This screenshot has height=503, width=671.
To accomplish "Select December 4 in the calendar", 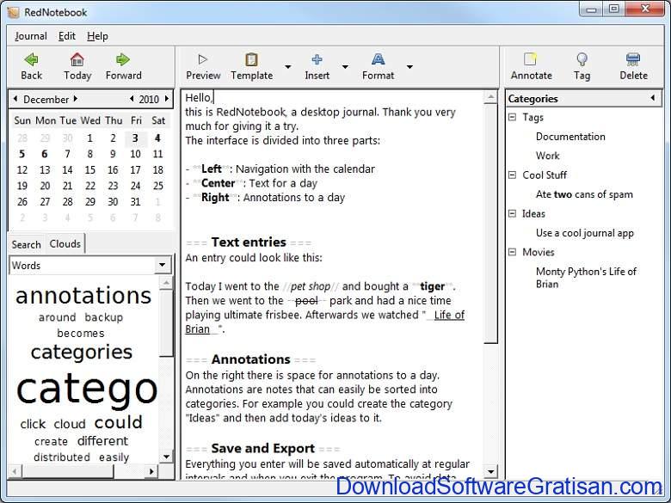I will pos(157,138).
